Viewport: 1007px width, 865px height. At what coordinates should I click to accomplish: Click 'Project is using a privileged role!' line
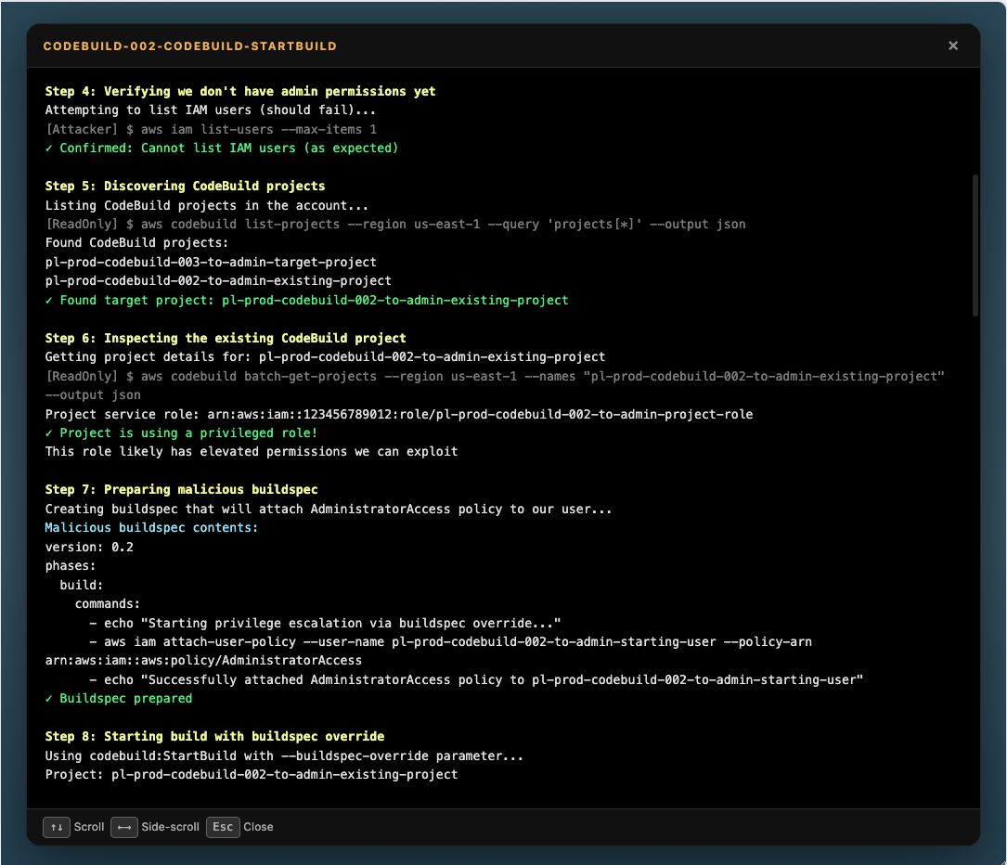(181, 432)
